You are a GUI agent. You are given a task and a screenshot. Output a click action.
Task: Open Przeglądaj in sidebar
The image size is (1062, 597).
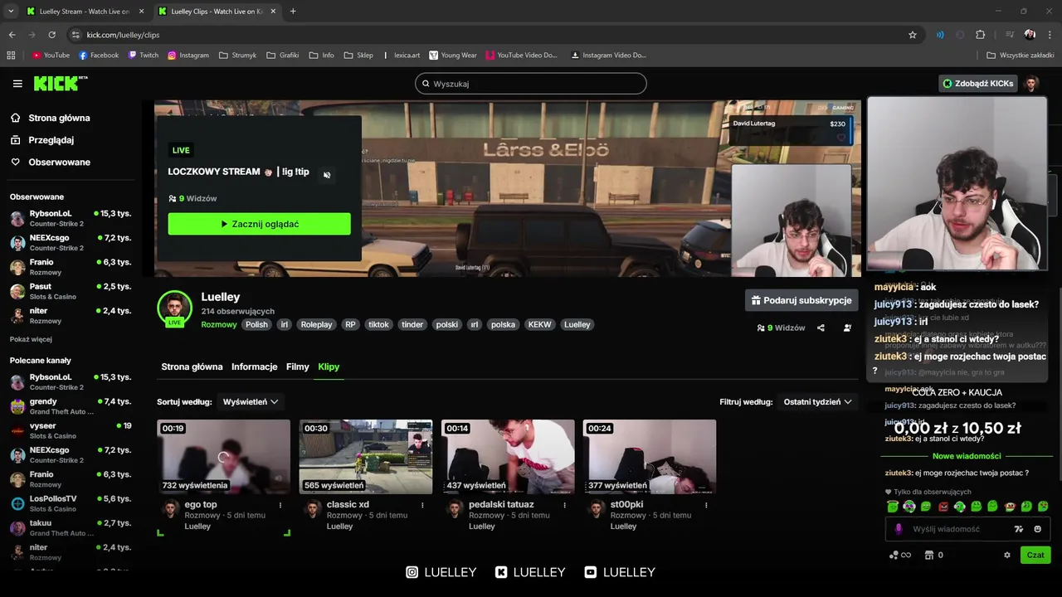[x=51, y=140]
